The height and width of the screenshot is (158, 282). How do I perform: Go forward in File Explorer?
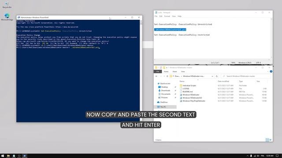[x=161, y=76]
